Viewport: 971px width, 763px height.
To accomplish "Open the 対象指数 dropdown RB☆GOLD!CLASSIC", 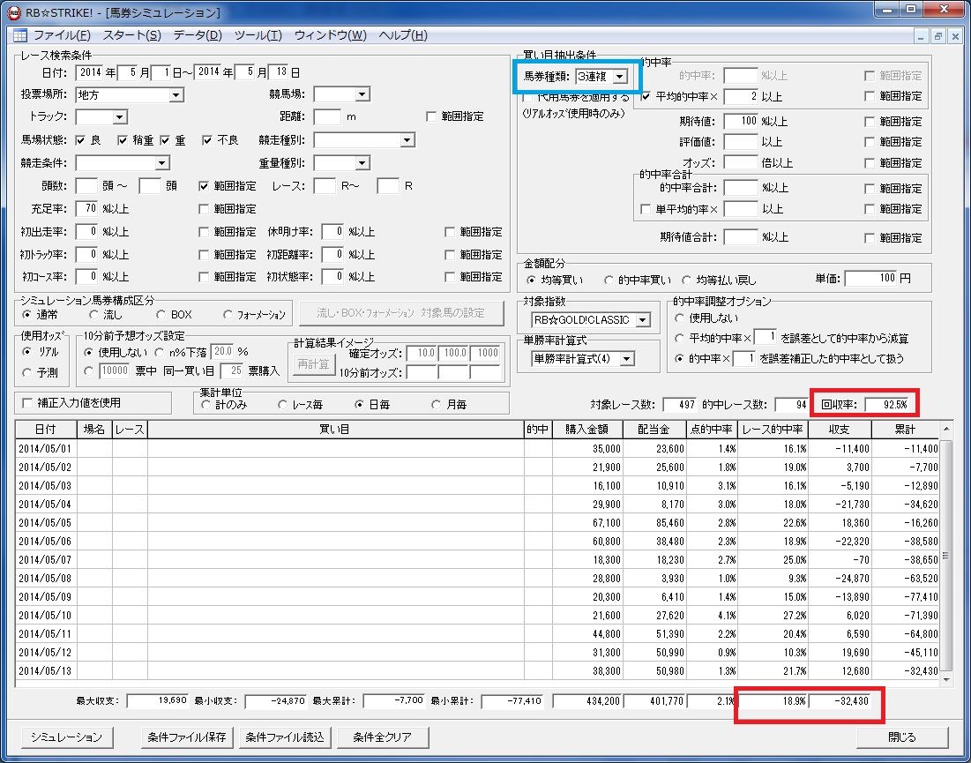I will pyautogui.click(x=643, y=320).
